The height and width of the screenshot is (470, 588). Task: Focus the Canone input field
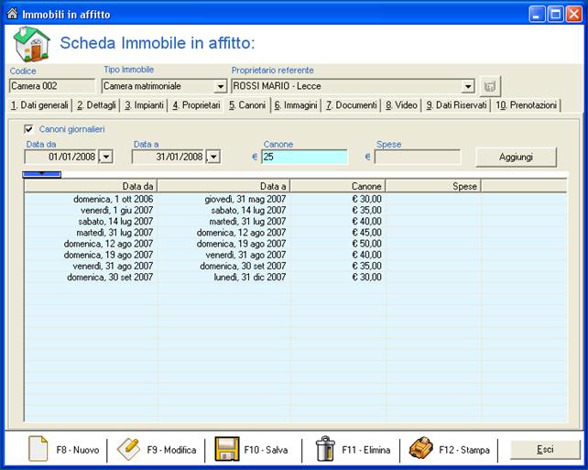coord(304,157)
